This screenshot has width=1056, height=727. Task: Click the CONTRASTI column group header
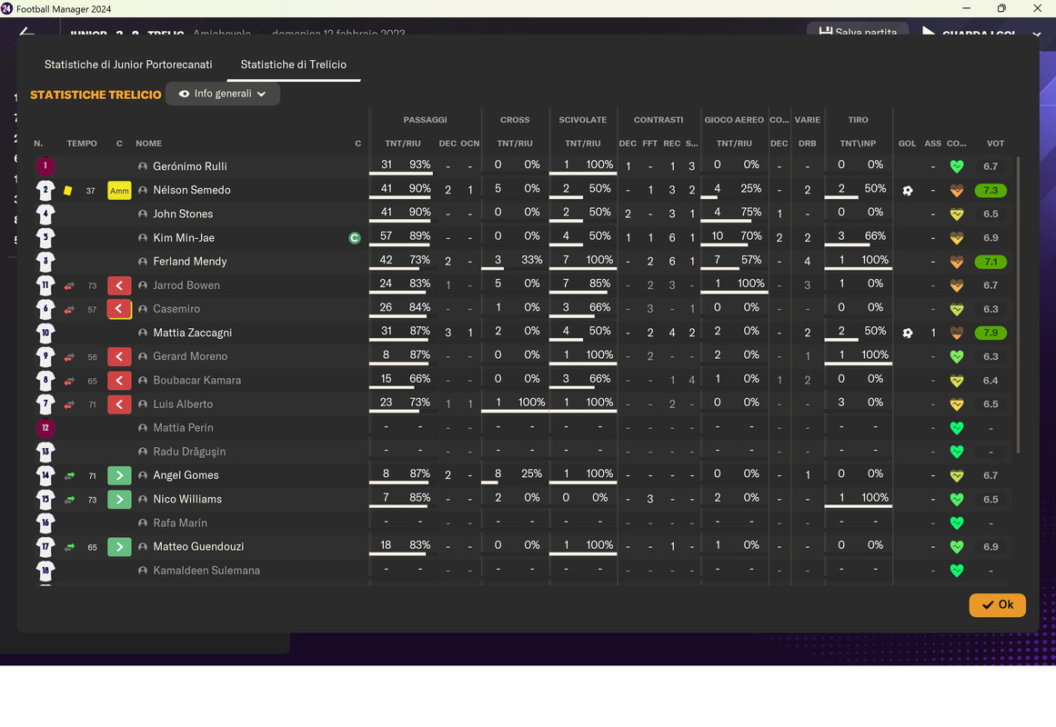coord(658,120)
